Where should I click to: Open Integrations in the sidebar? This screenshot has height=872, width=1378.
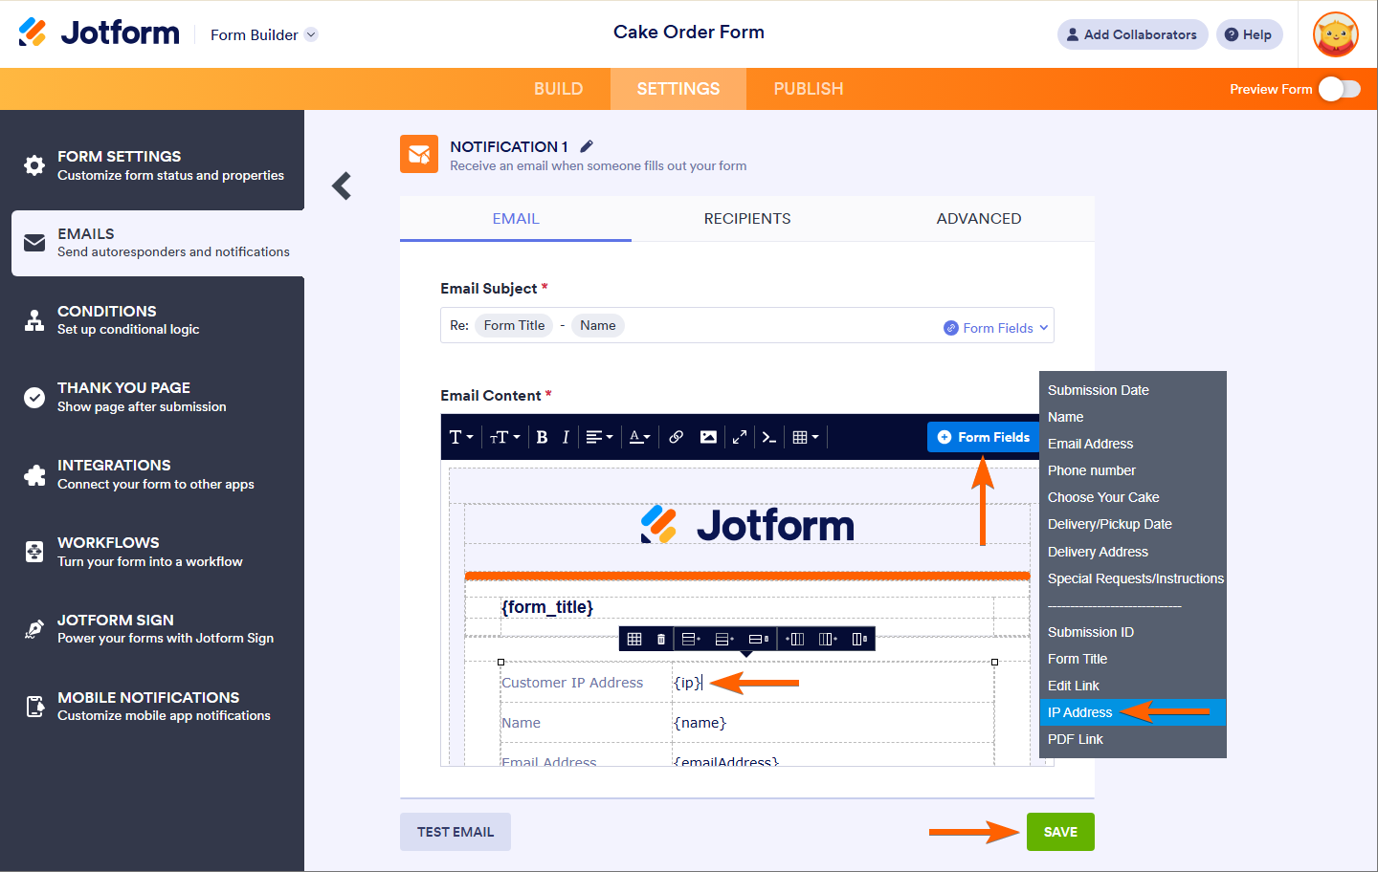coord(152,474)
